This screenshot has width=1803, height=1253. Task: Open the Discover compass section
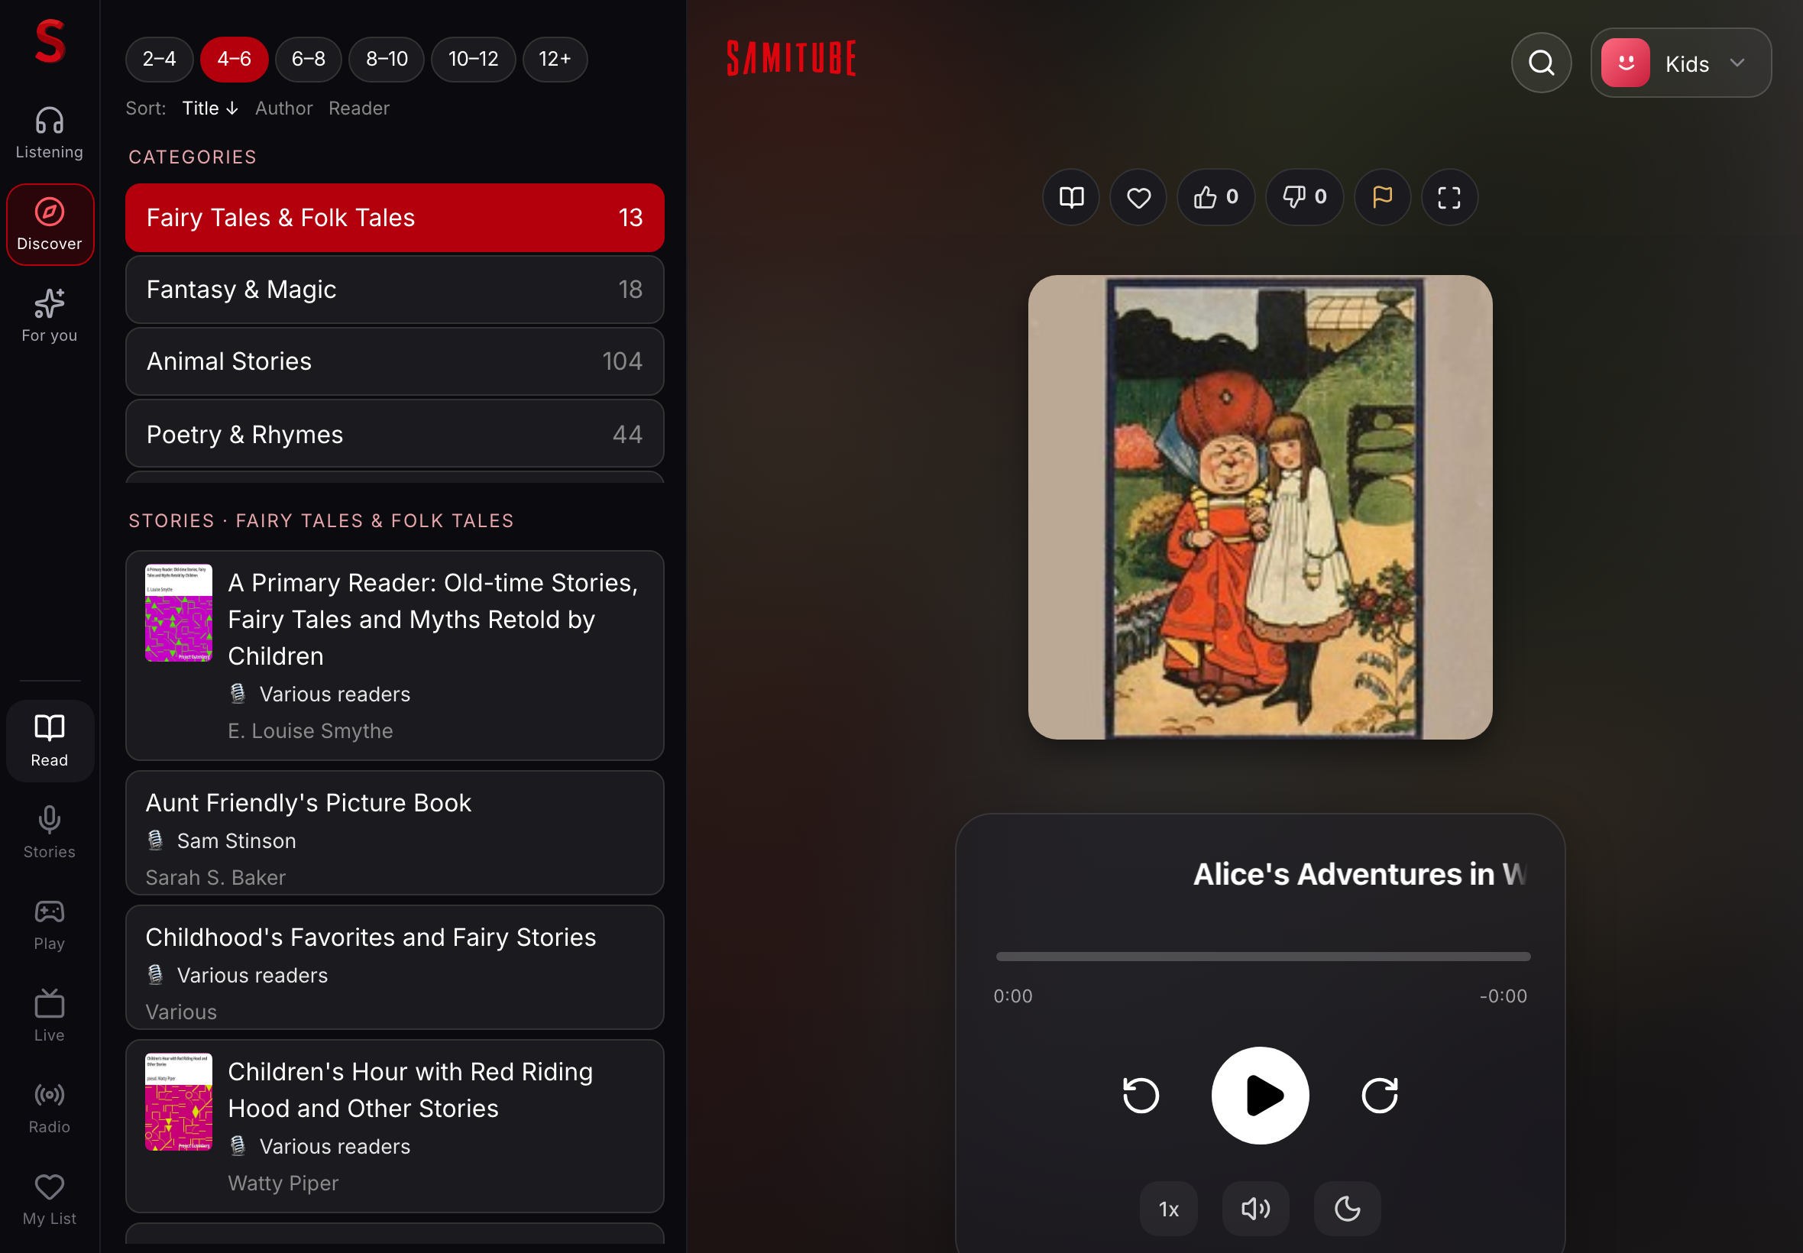pos(50,225)
